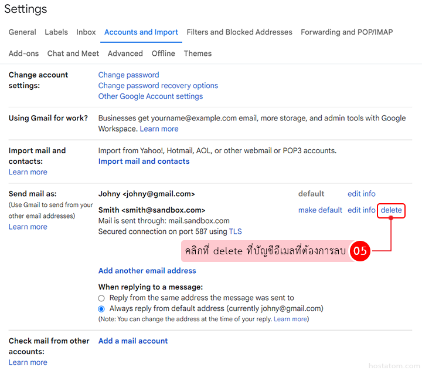Open Other Google Account settings

151,96
